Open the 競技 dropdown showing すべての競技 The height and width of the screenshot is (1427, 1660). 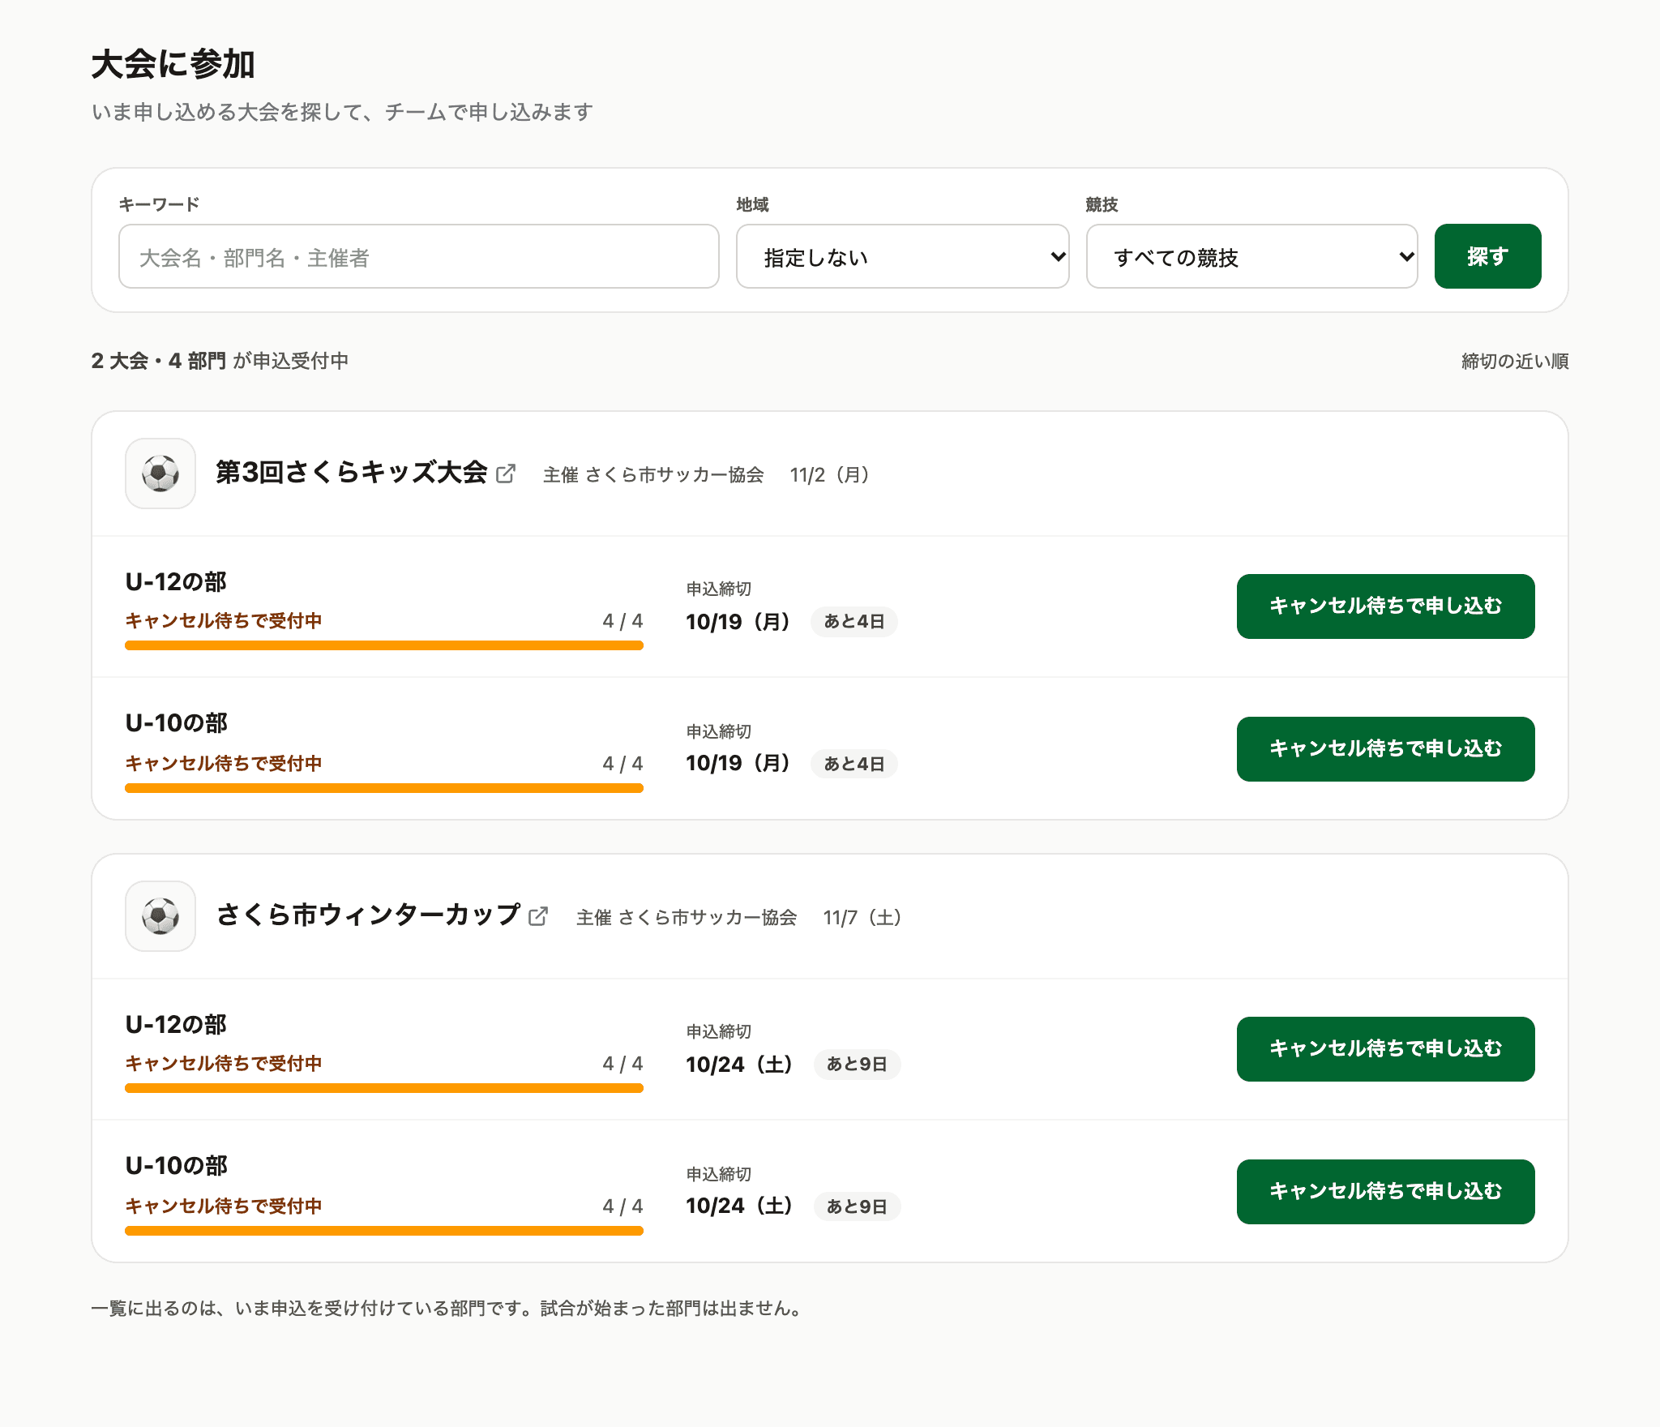(x=1252, y=256)
